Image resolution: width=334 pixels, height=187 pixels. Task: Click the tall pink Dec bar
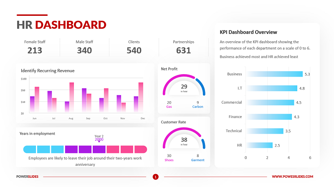[141, 97]
